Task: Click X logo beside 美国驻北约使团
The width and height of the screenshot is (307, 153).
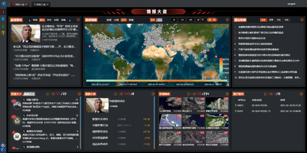Action: [24, 131]
